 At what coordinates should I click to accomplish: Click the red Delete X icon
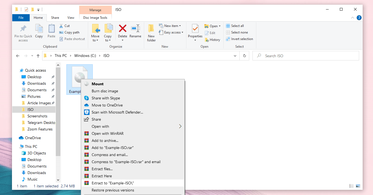pyautogui.click(x=123, y=28)
